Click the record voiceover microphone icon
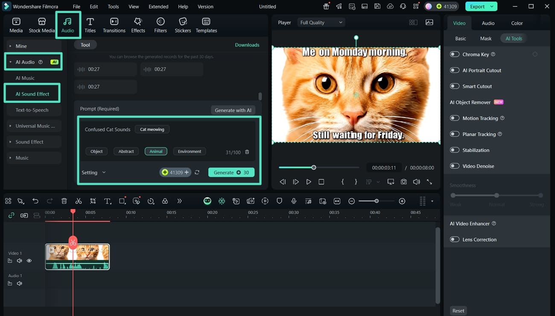This screenshot has width=555, height=316. [294, 201]
